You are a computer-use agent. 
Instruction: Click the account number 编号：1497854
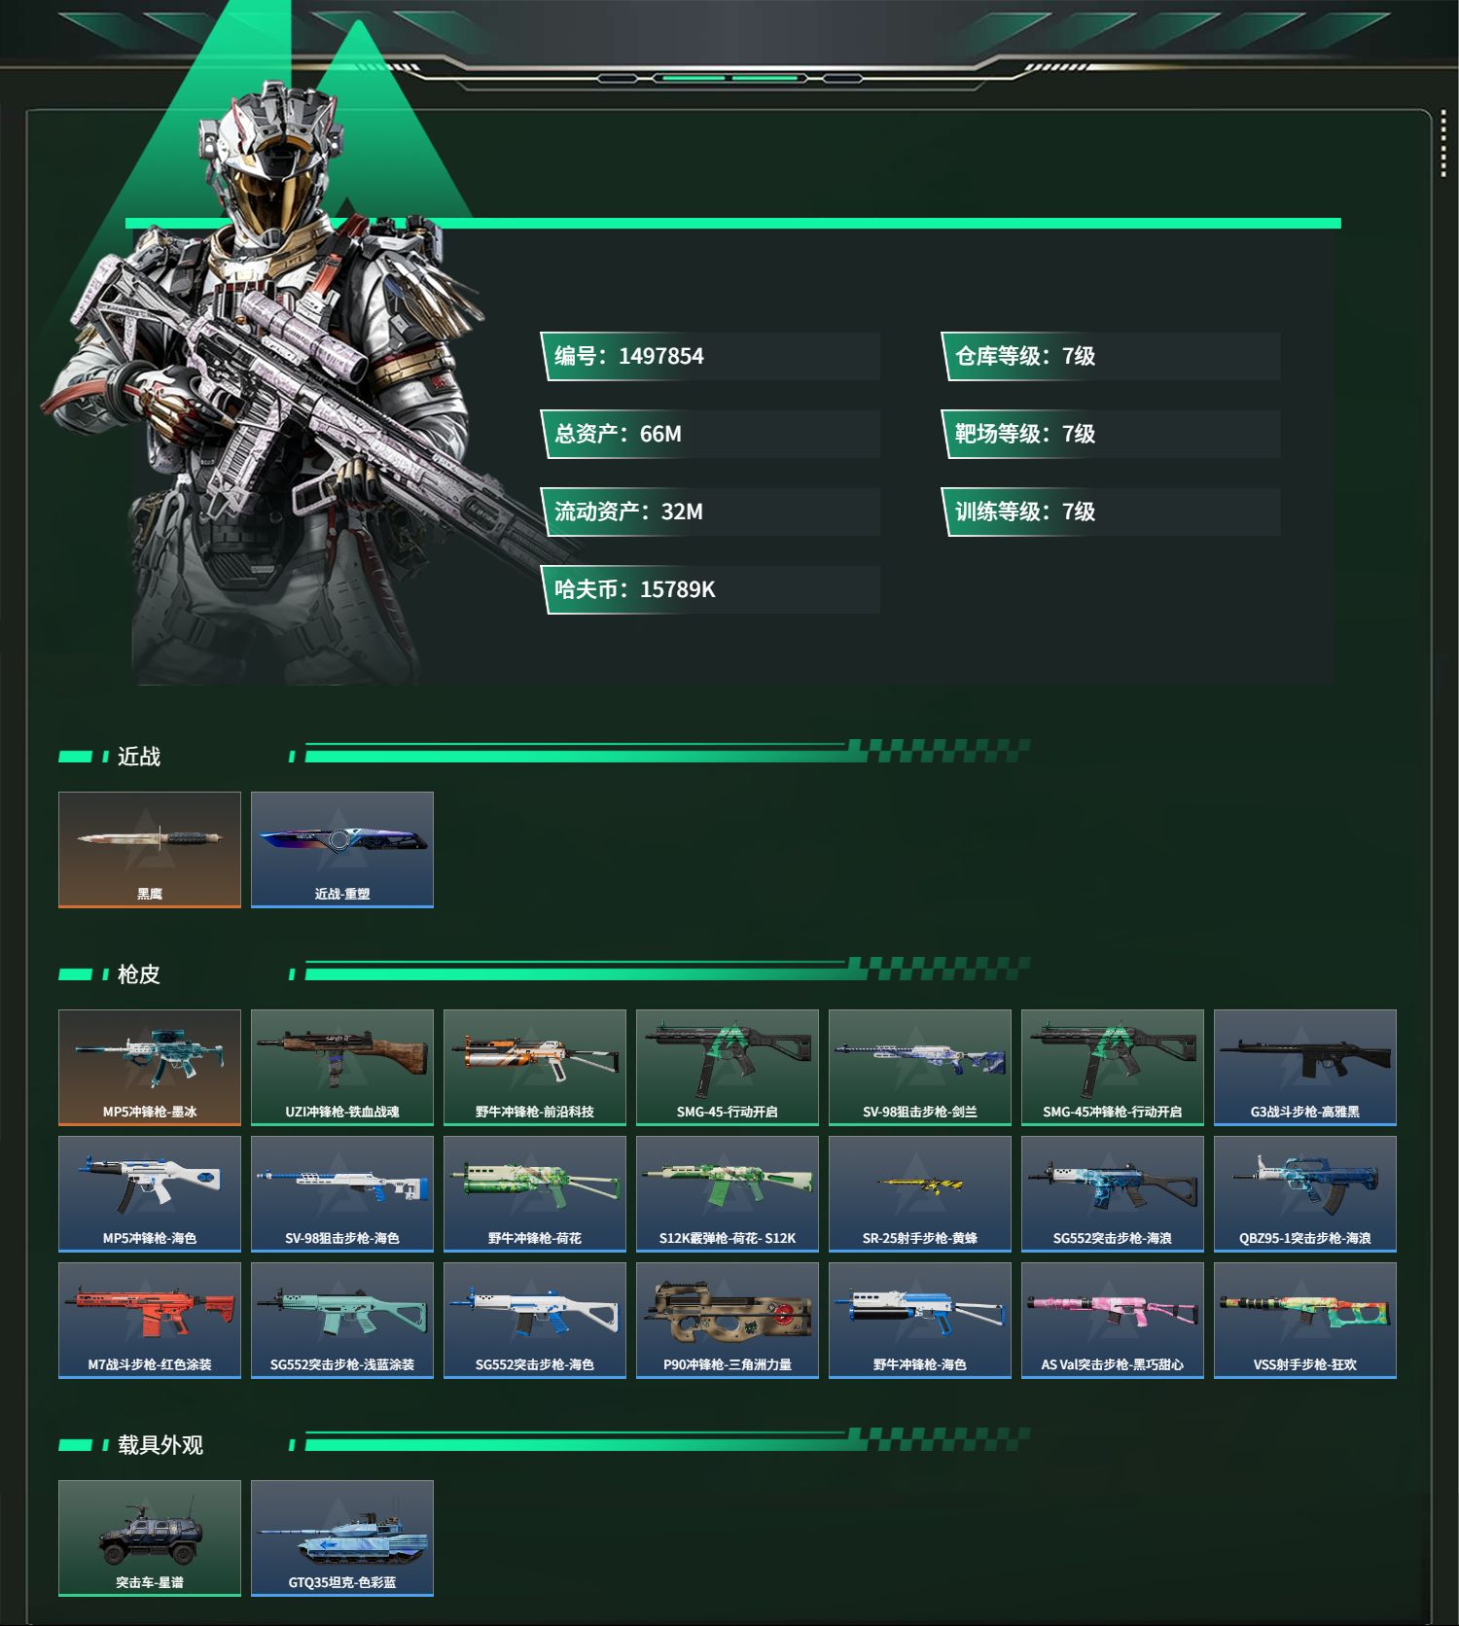(711, 356)
